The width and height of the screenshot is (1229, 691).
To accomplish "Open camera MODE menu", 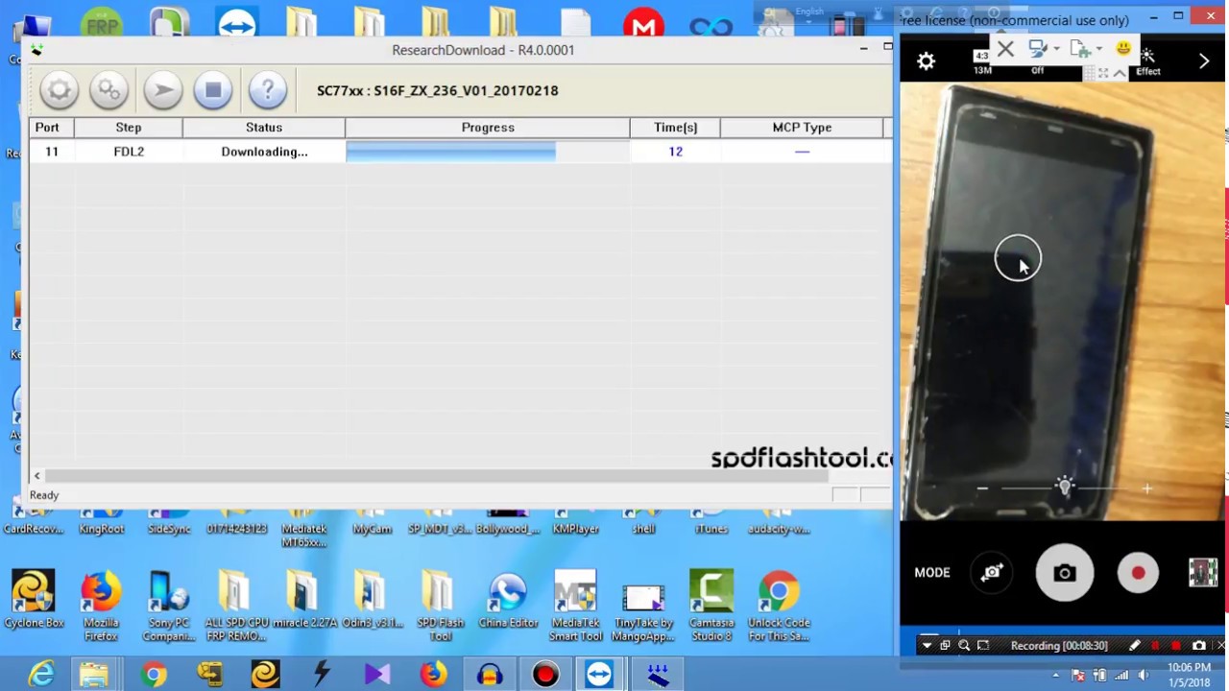I will pos(931,573).
